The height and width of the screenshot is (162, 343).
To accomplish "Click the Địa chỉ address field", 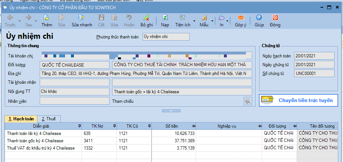I will [146, 74].
